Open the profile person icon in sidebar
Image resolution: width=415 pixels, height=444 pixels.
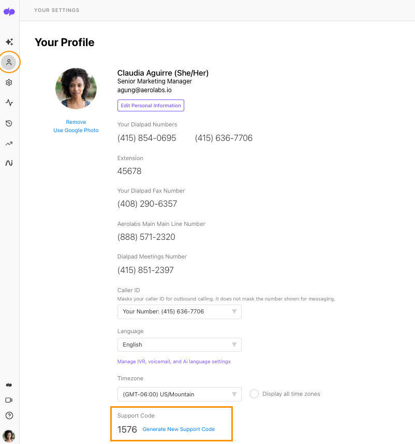click(x=9, y=62)
